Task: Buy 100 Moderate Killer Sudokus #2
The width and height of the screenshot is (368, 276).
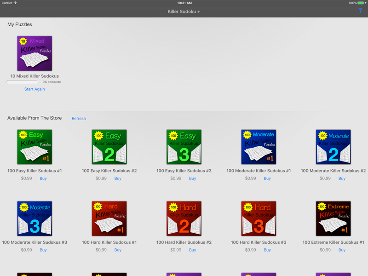Action: 342,178
